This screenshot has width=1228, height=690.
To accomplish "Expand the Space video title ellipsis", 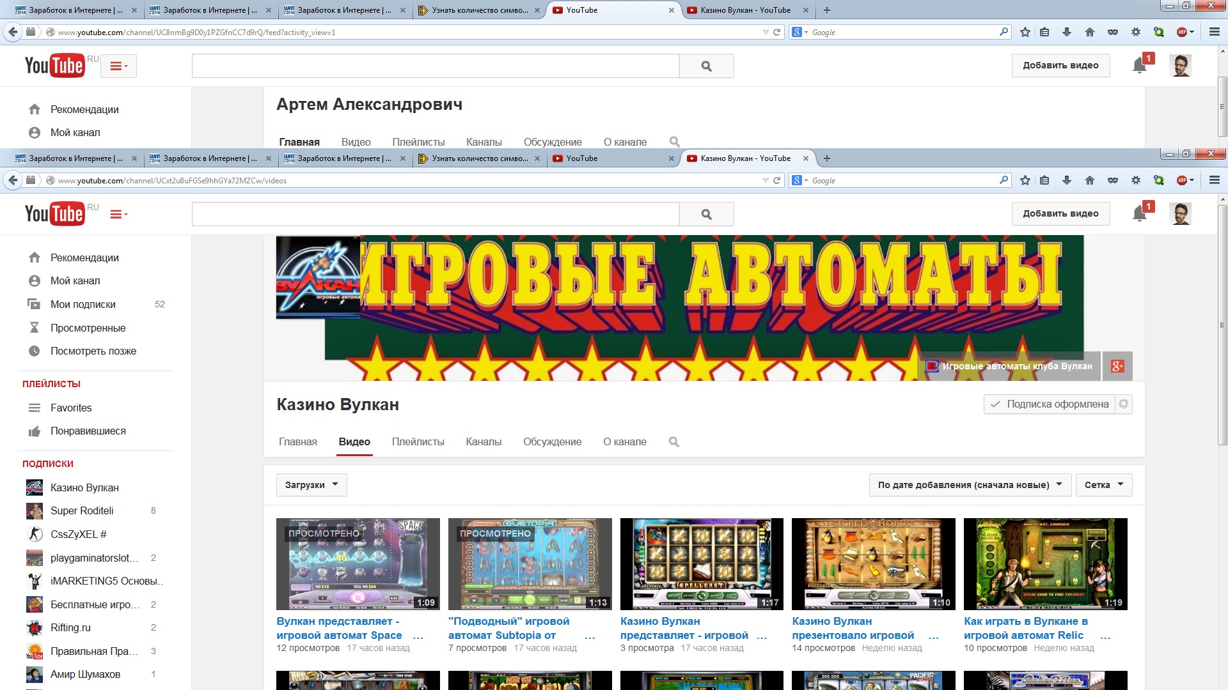I will [418, 636].
